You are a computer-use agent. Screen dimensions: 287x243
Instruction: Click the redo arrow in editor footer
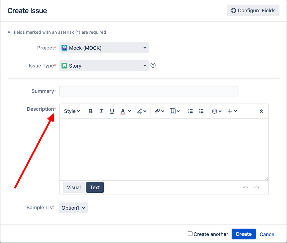[257, 187]
